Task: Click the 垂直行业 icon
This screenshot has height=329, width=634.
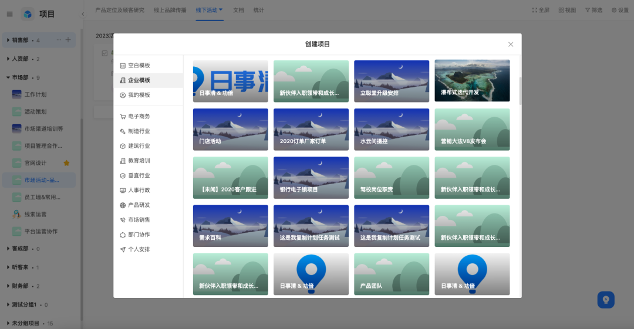Action: coord(123,175)
